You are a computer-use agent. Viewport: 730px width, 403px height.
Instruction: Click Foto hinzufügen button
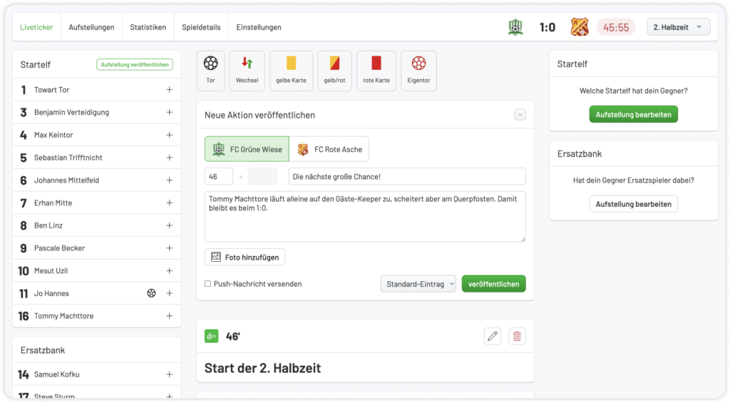[x=245, y=257]
